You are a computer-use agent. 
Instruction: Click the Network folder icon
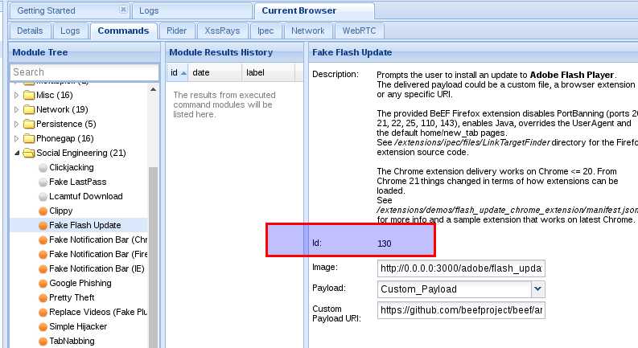click(x=29, y=110)
